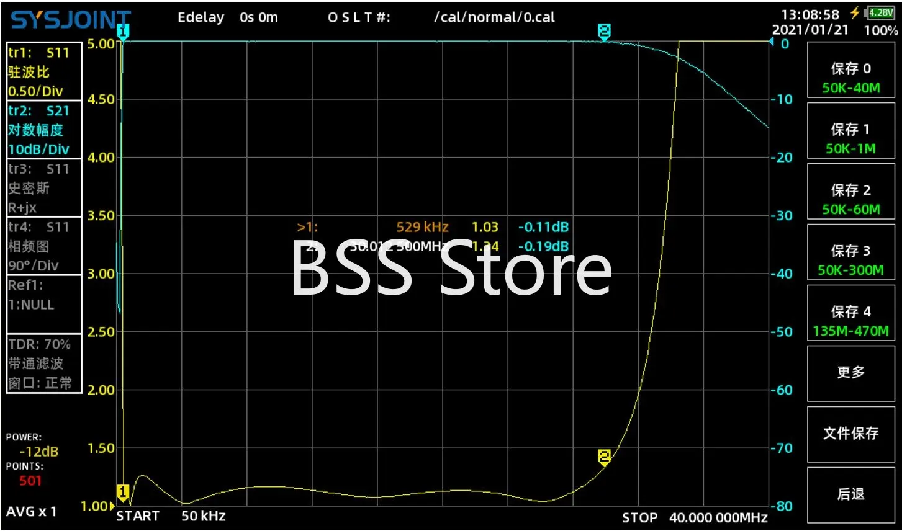Viewport: 902px width, 531px height.
Task: Tap 保存 1 preset 50K-1M
Action: coord(850,132)
